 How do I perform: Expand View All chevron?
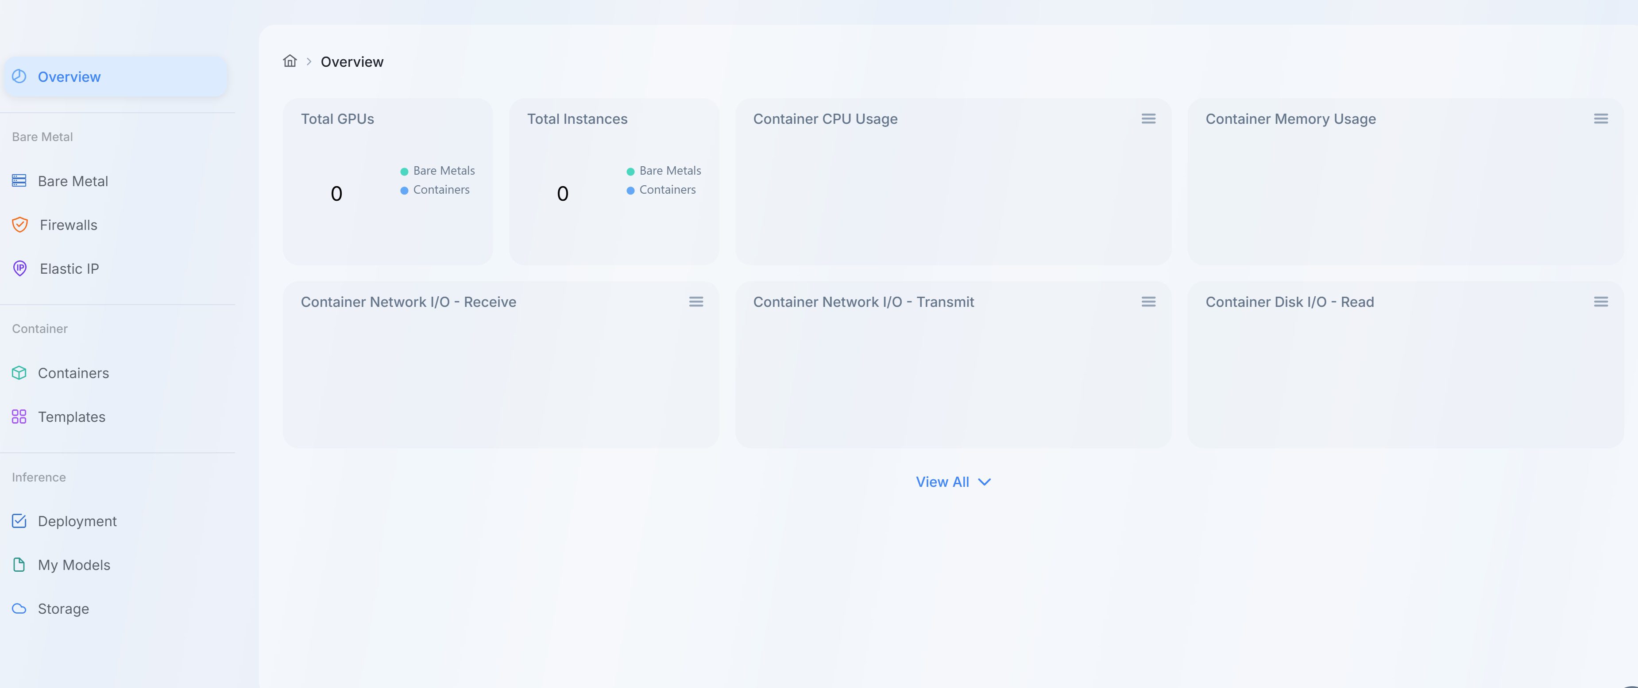point(984,482)
